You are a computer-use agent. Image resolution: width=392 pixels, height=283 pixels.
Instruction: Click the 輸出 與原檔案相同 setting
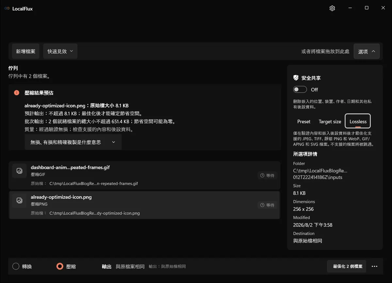(x=123, y=266)
